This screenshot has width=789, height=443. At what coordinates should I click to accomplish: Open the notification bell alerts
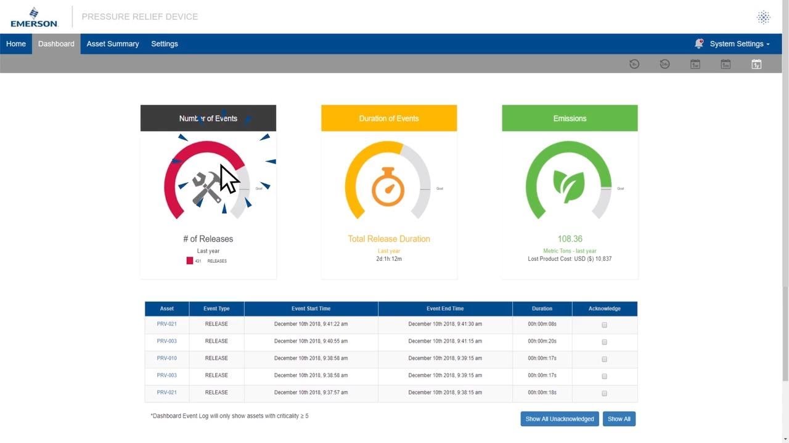[x=698, y=44]
